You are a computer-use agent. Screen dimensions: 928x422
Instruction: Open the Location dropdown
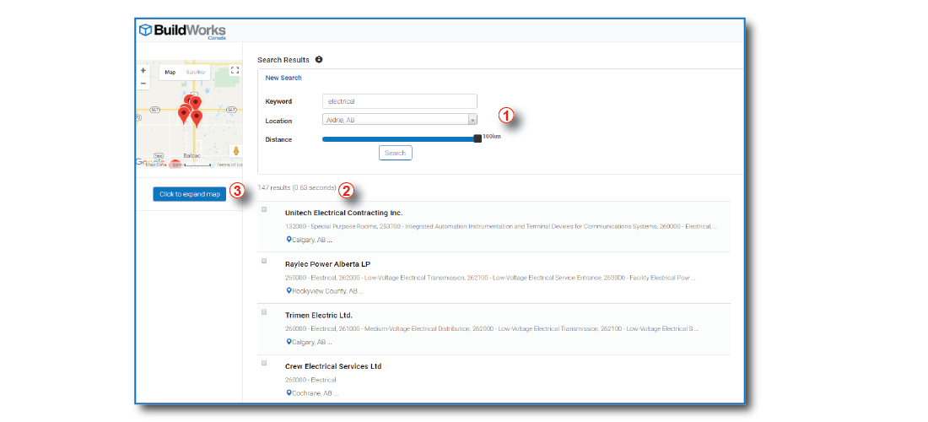(400, 120)
